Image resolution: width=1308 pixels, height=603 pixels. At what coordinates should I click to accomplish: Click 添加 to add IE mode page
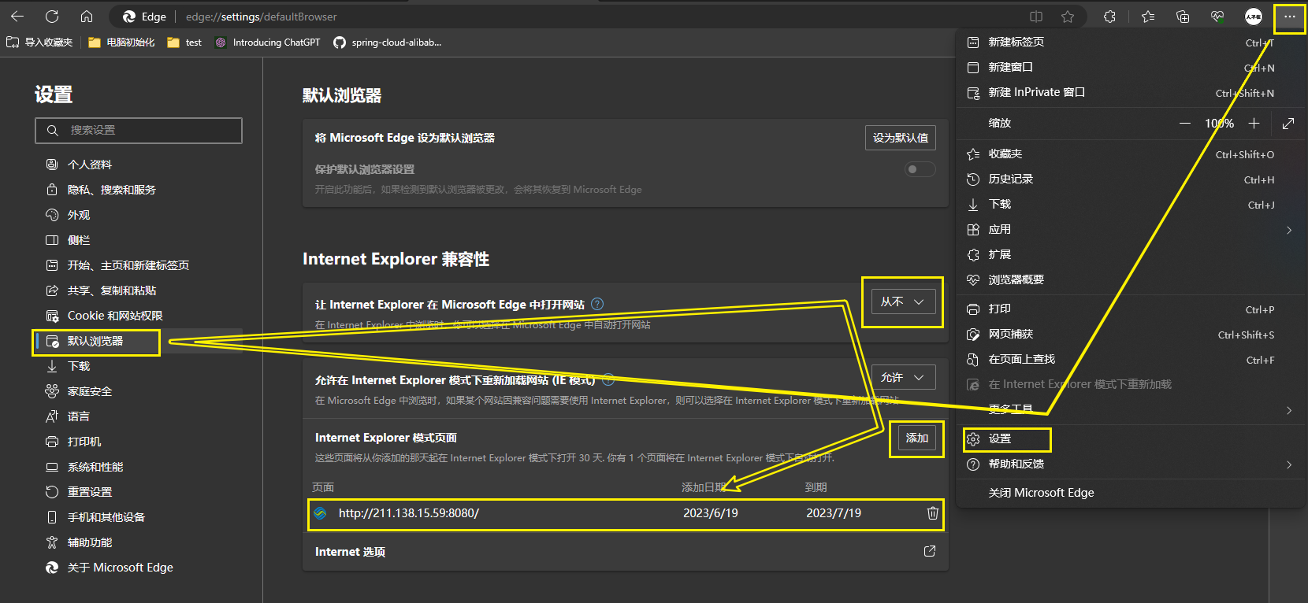point(916,438)
